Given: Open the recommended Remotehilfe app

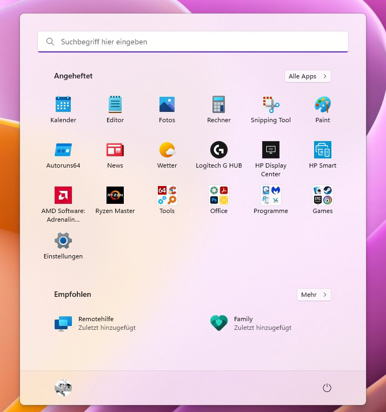Looking at the screenshot, I should click(95, 323).
